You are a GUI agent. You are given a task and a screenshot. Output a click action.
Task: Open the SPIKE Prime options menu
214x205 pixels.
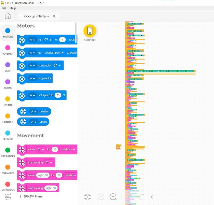[x=21, y=196]
